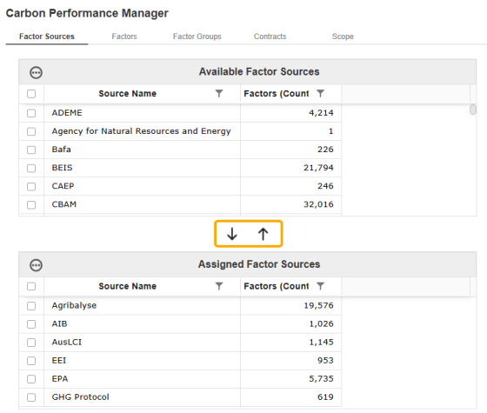Click the 5,735 factor count cell

(x=291, y=379)
